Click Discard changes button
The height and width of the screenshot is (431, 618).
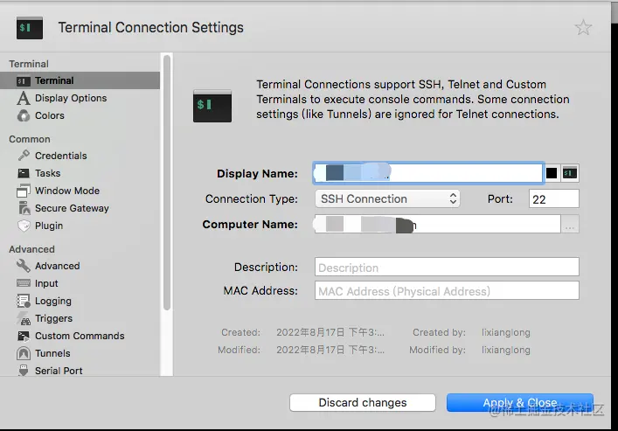coord(362,403)
